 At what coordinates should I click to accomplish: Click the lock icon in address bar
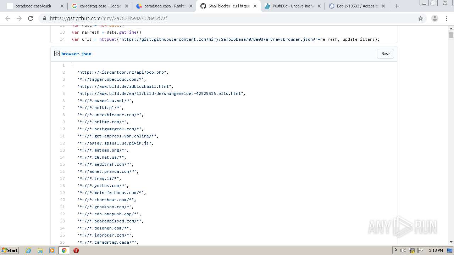[x=44, y=18]
